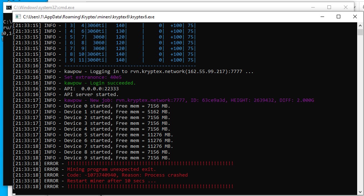Click the kryptex6.exe window system icon
Viewport: 364px width, 196px height.
18,17
